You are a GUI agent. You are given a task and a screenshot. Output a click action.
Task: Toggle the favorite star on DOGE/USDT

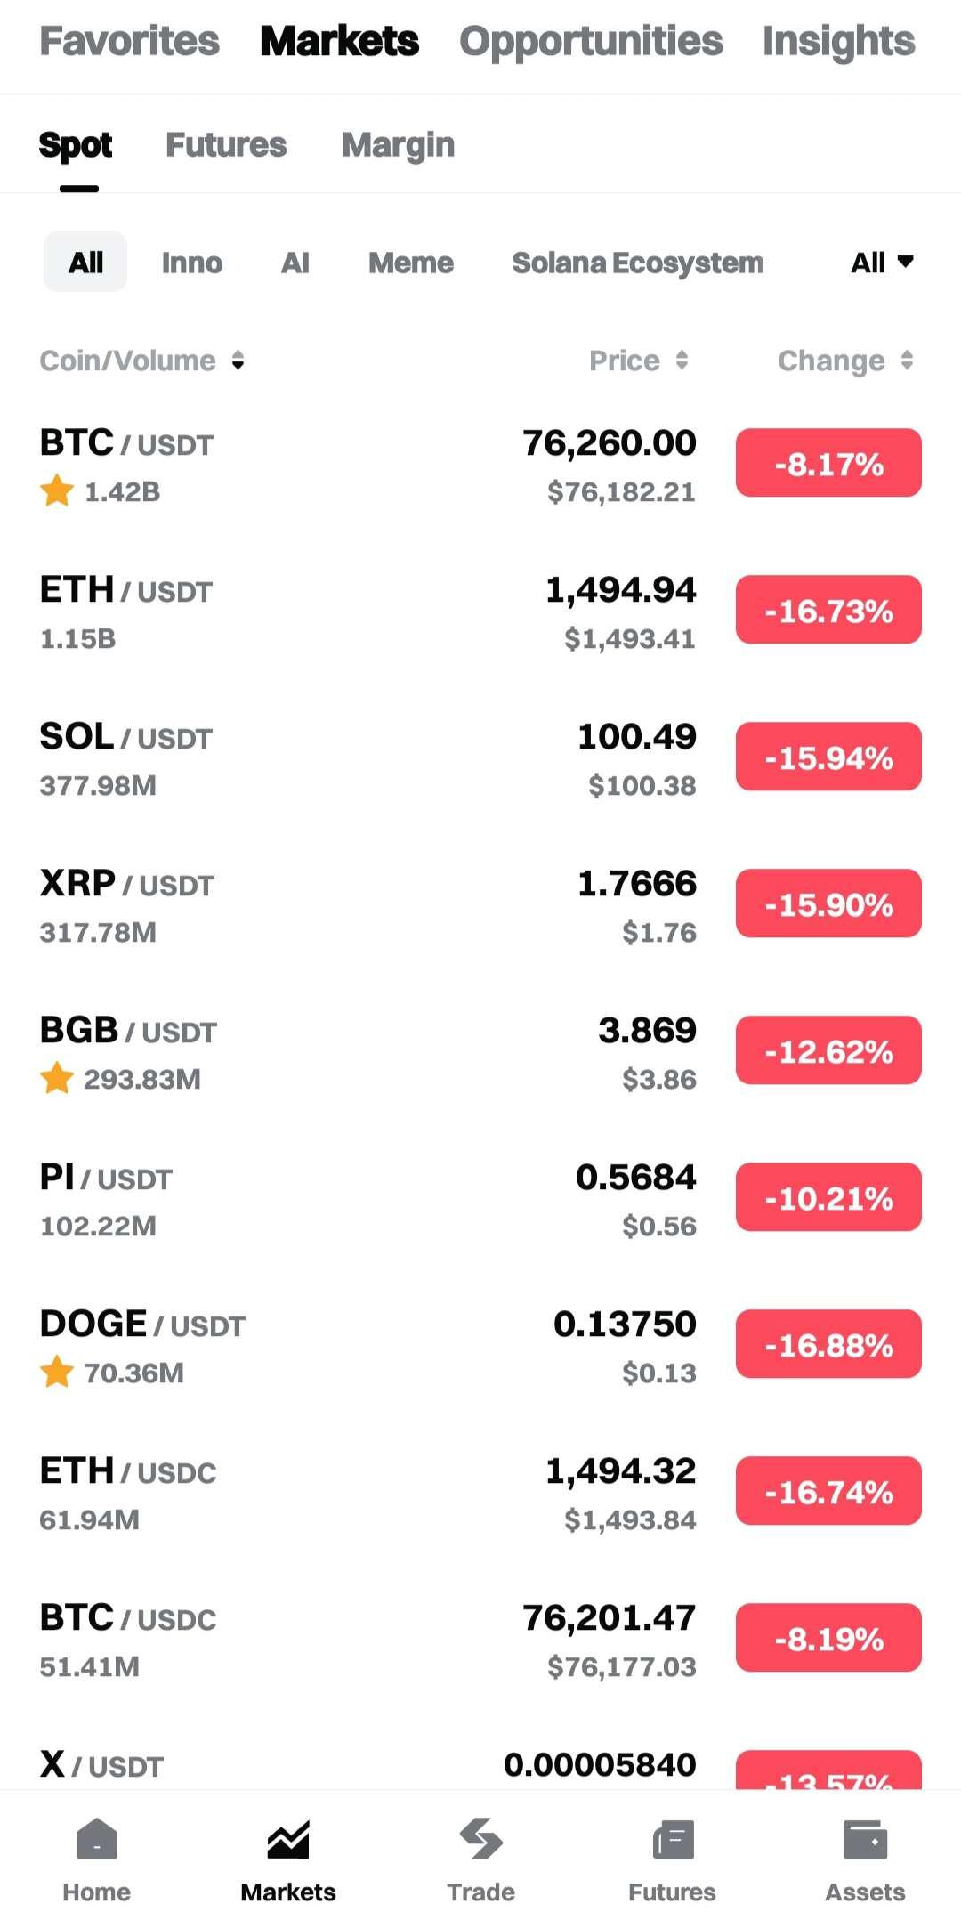click(57, 1372)
